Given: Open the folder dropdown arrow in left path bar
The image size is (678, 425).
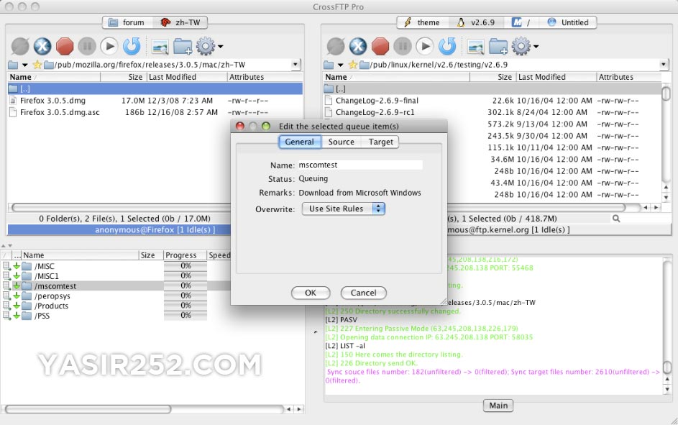Looking at the screenshot, I should tap(24, 65).
